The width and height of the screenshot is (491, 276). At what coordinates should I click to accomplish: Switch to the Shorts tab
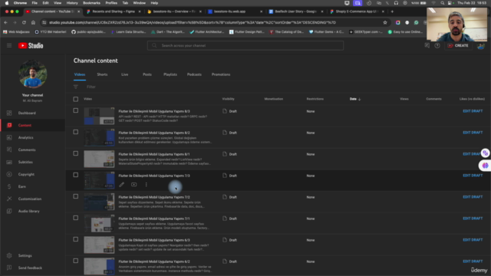click(102, 74)
